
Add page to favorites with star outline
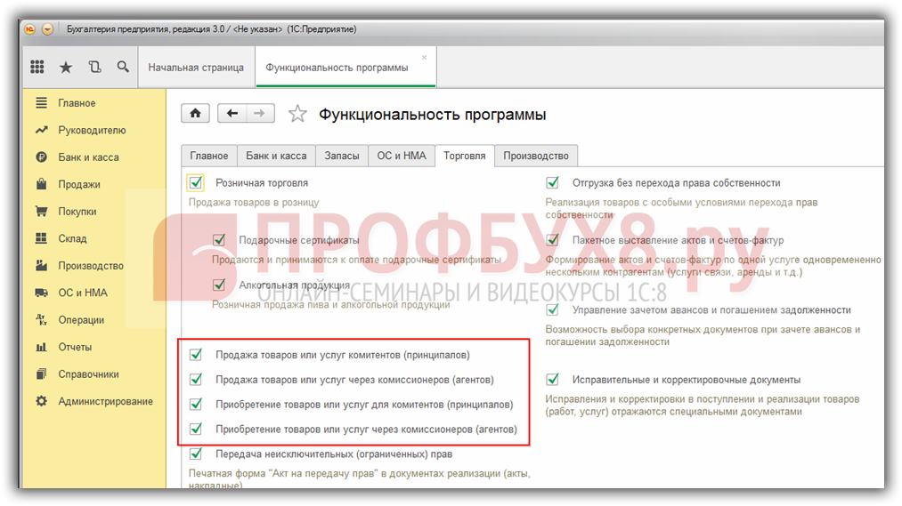coord(298,114)
